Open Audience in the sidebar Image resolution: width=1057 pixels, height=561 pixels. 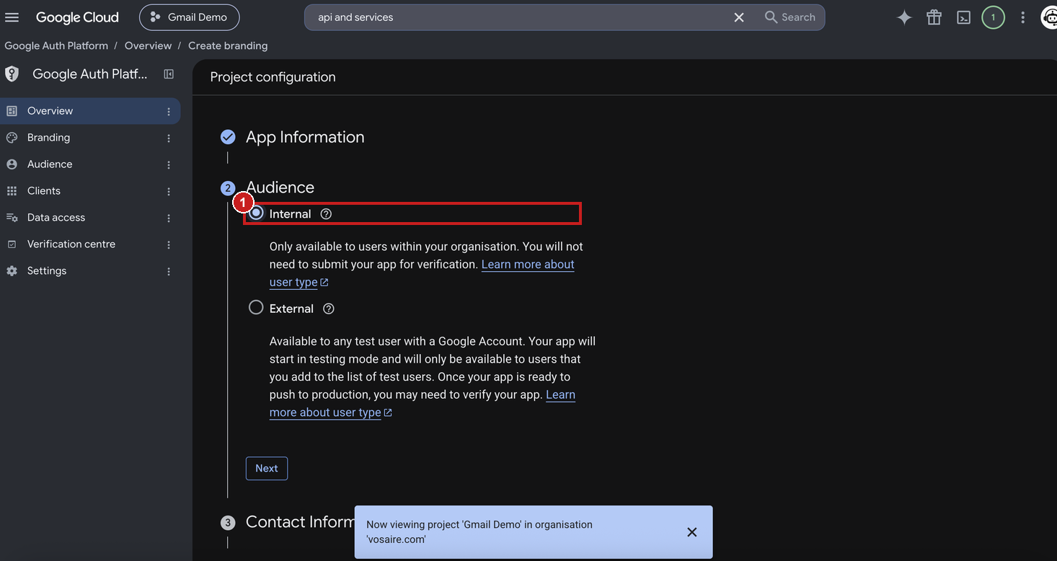pyautogui.click(x=89, y=164)
